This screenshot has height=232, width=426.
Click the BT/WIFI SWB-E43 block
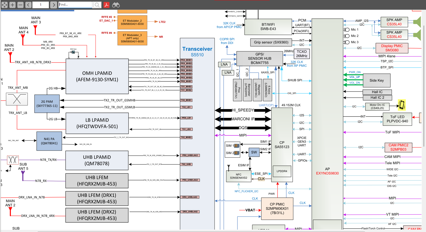[268, 27]
